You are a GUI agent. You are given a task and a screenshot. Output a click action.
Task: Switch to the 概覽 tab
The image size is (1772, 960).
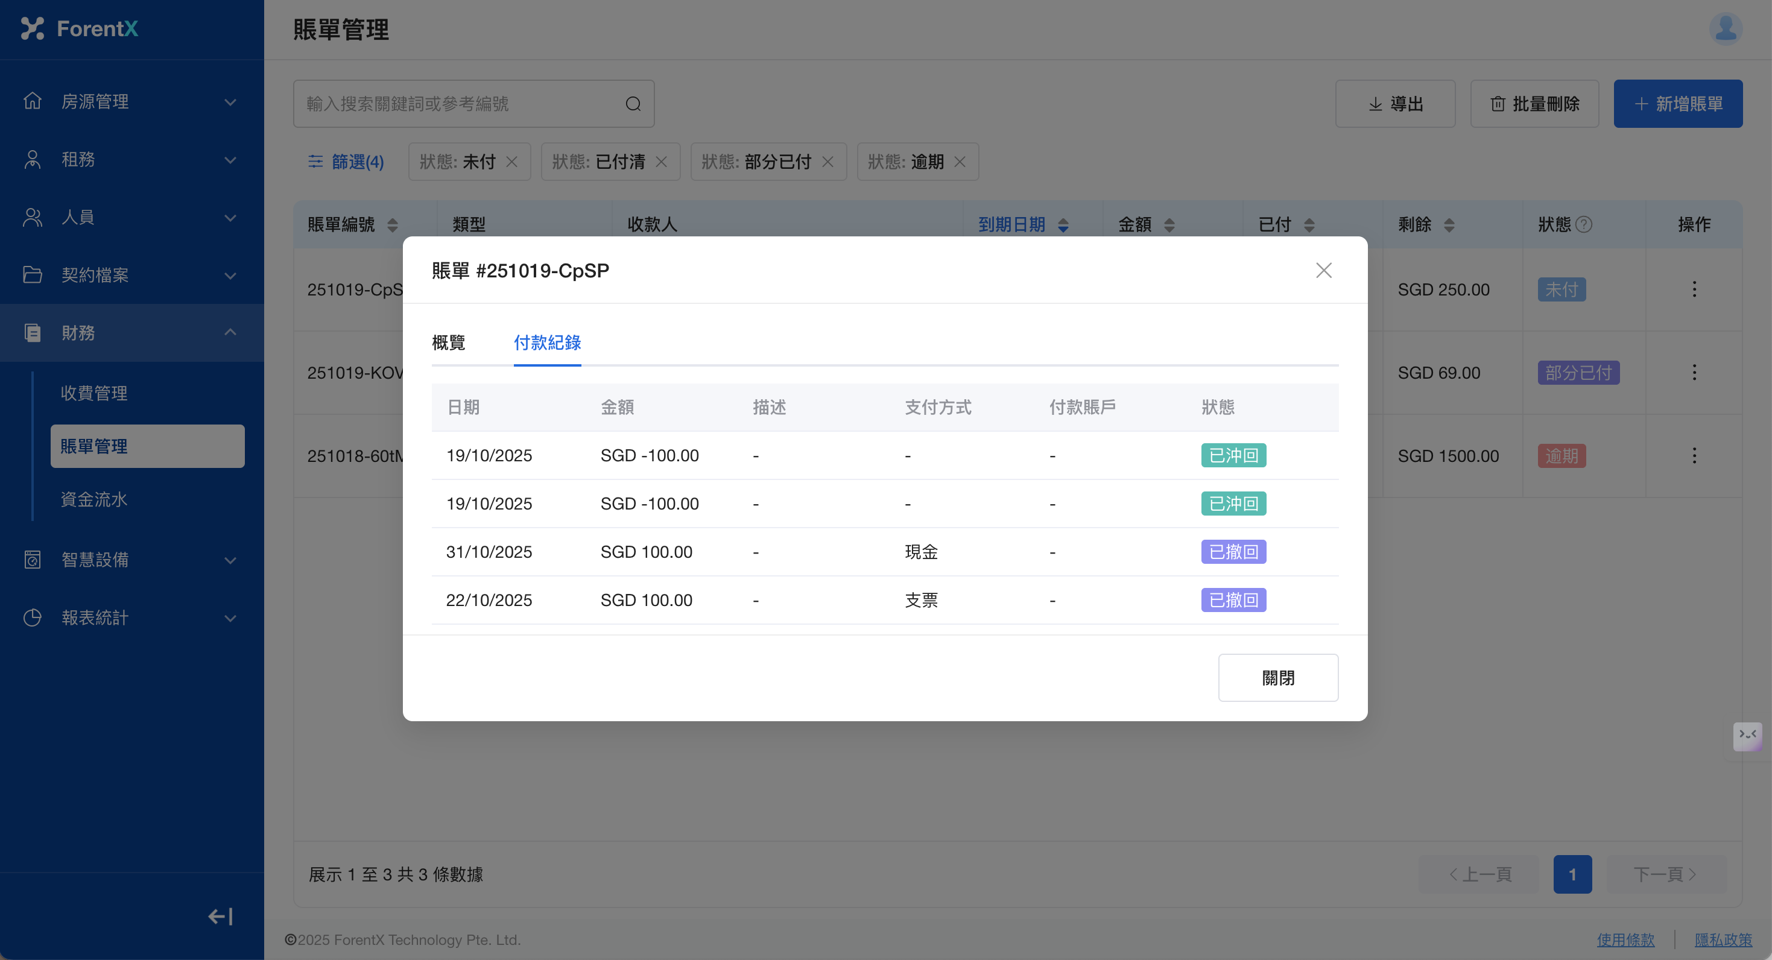point(449,343)
